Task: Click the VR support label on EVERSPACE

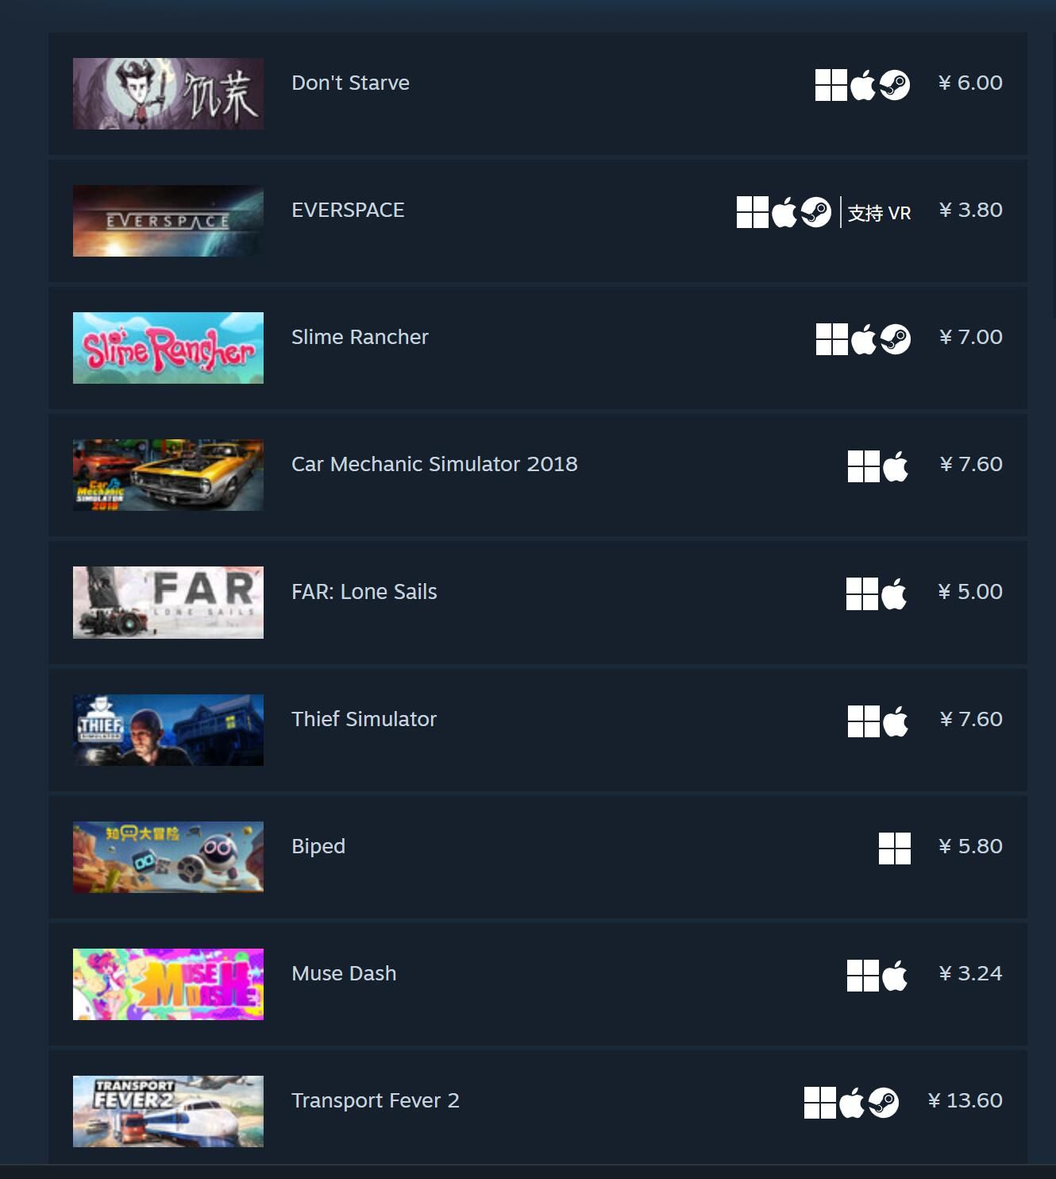Action: pos(879,213)
